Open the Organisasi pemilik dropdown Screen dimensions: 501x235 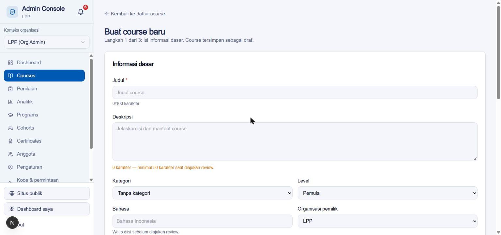tap(387, 221)
